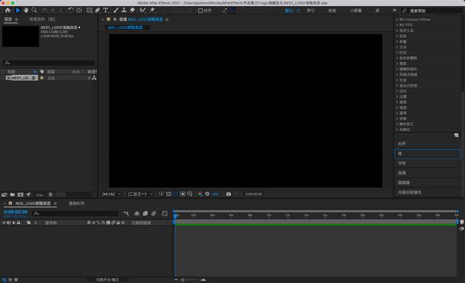Toggle motion blur switch in timeline
The image size is (465, 283).
pos(153,213)
